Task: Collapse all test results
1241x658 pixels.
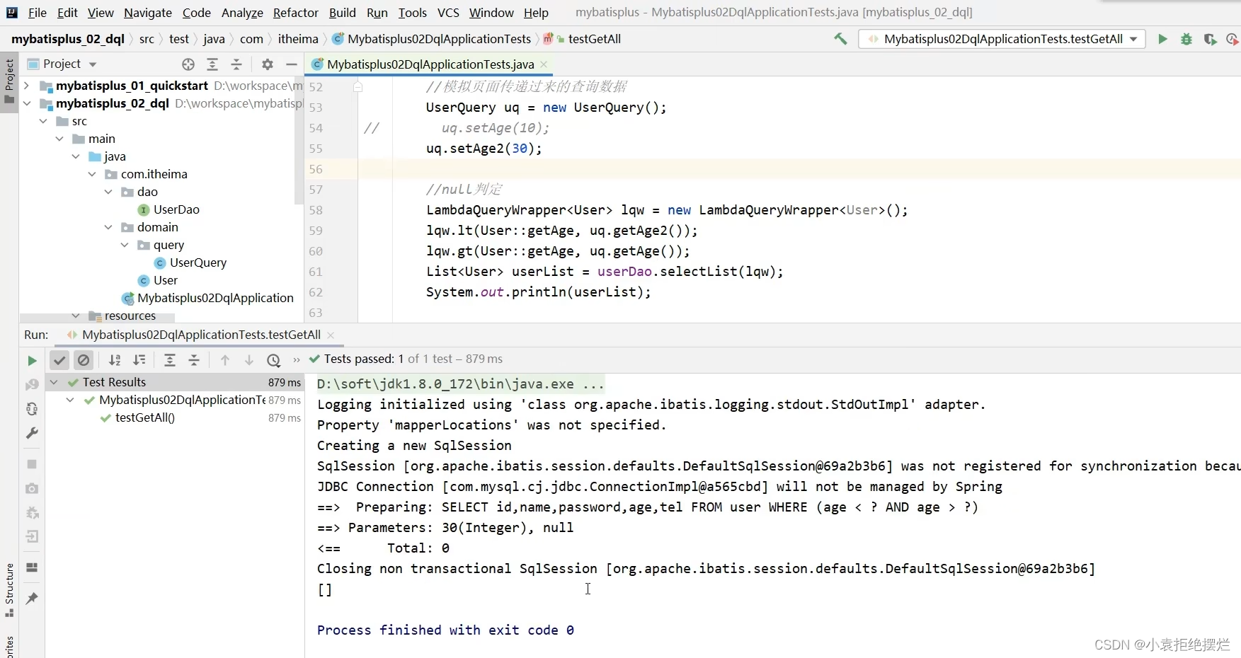Action: point(194,360)
